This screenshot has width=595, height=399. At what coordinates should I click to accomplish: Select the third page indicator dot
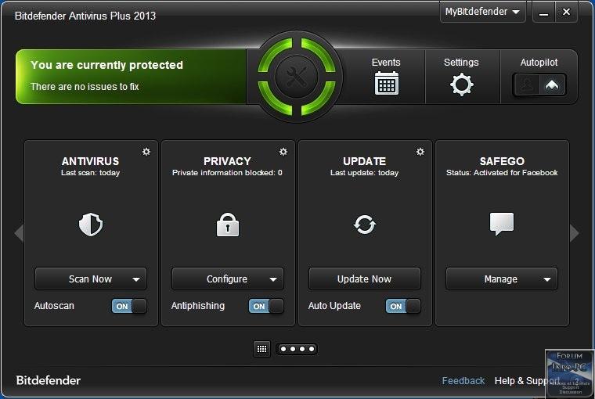[302, 349]
